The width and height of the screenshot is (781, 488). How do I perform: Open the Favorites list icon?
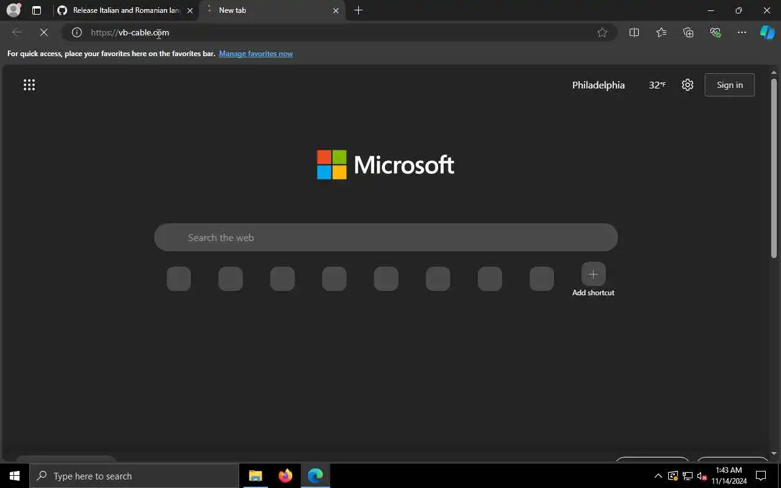click(x=661, y=32)
